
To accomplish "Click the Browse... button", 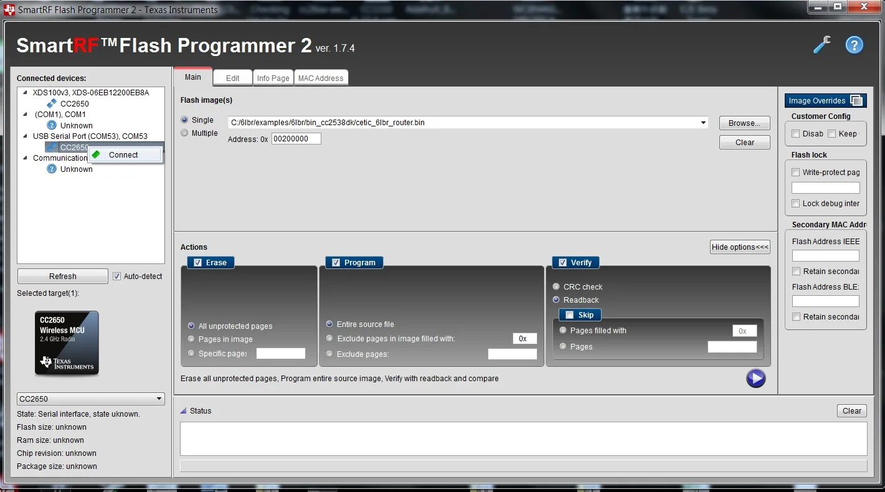I will 744,123.
